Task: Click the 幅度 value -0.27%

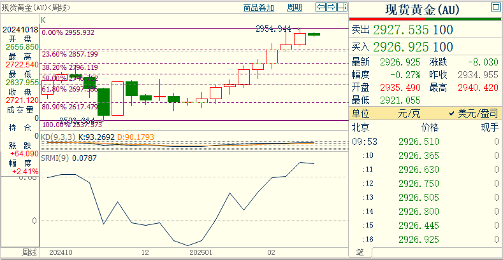Action: pyautogui.click(x=405, y=75)
